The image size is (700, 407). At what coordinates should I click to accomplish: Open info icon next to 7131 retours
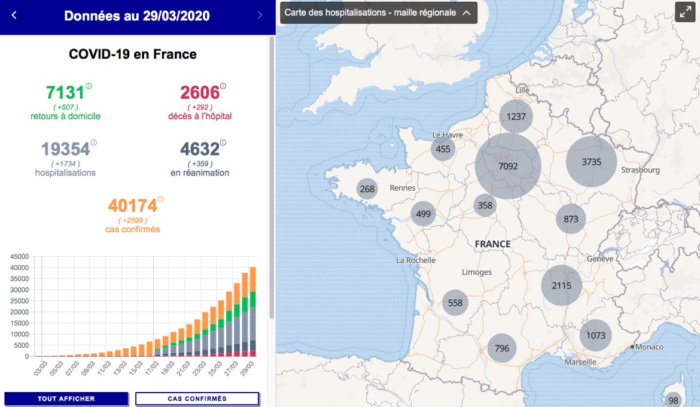pyautogui.click(x=89, y=86)
